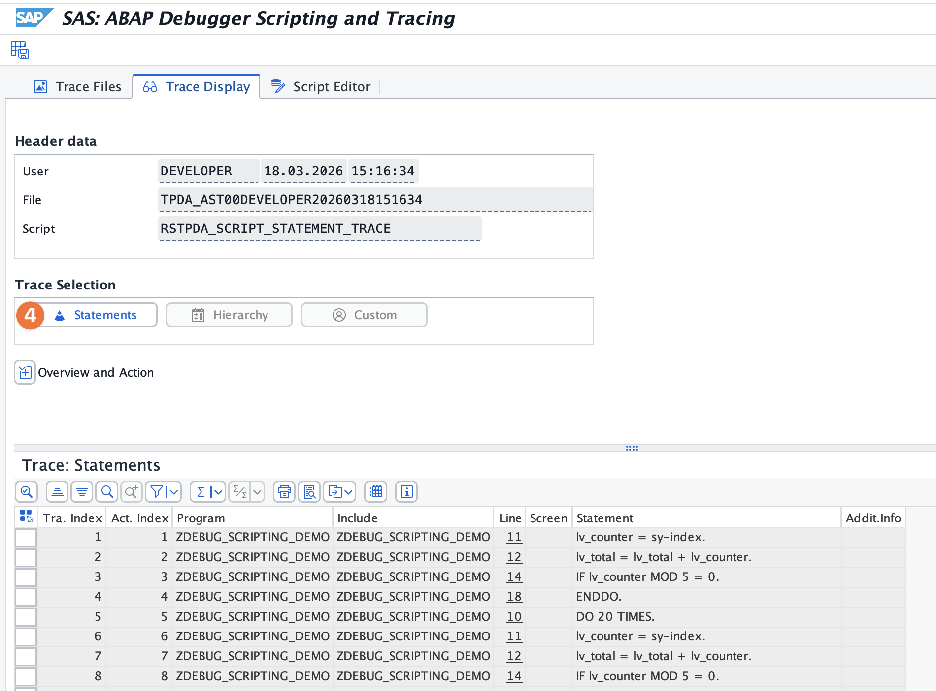Click the Script Editor tab icon
936x691 pixels.
pyautogui.click(x=278, y=86)
